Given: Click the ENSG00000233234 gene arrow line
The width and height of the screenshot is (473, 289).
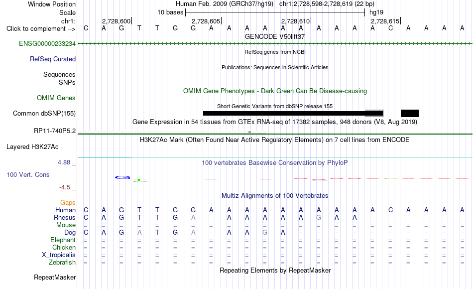Looking at the screenshot, I should [275, 44].
